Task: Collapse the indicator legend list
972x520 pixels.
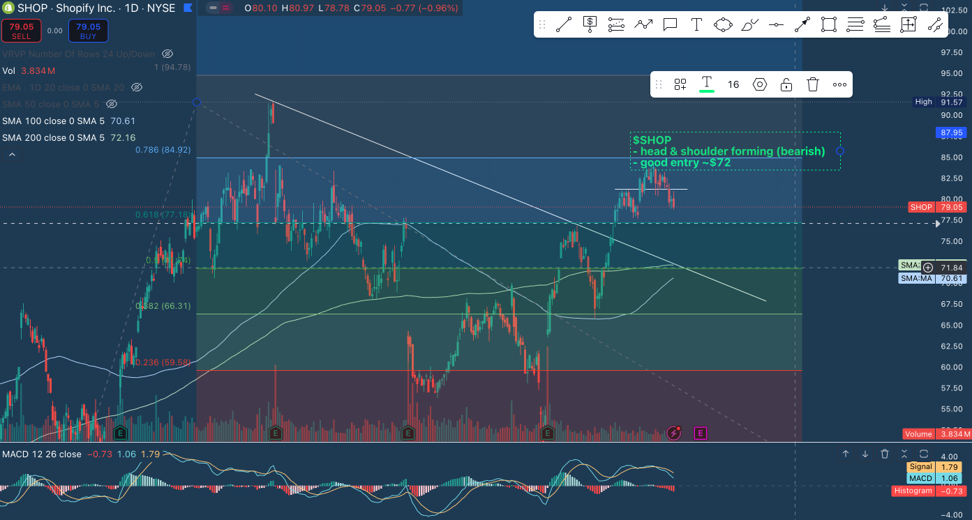Action: (x=12, y=153)
